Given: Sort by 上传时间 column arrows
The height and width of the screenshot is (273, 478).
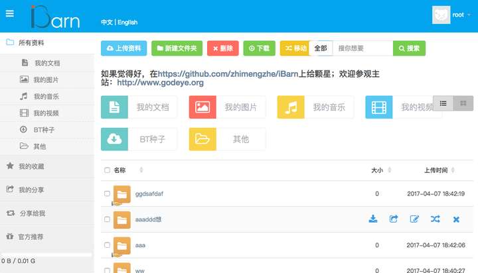Looking at the screenshot, I should coord(453,170).
